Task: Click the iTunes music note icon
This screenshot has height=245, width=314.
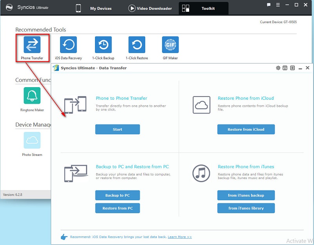Action: (201, 173)
